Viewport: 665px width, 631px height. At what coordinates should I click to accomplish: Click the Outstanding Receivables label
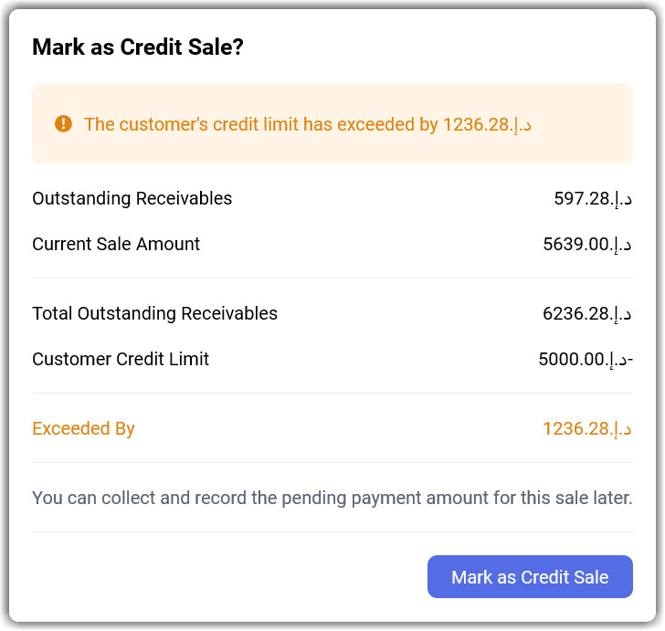[x=132, y=198]
